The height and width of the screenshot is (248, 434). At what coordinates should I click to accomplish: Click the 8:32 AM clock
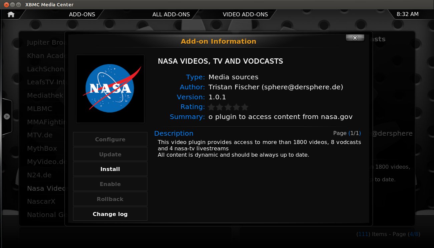(x=408, y=14)
